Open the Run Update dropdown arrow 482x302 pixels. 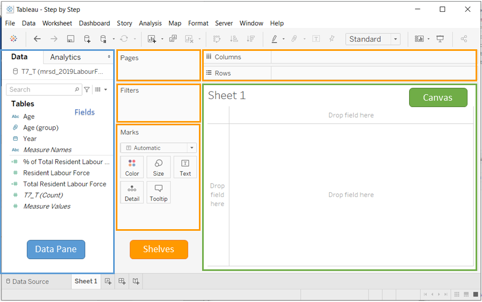pyautogui.click(x=135, y=39)
